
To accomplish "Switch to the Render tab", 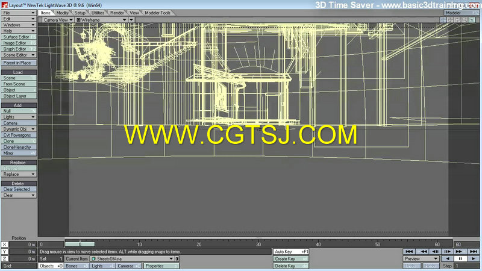I will click(x=117, y=13).
